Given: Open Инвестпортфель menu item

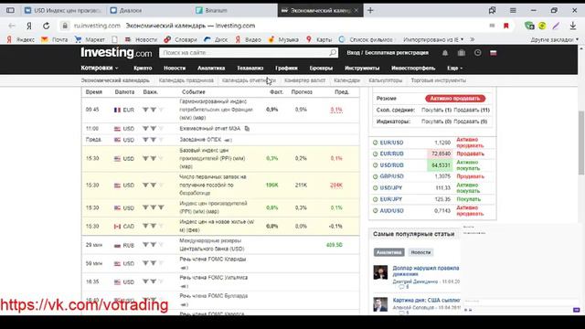Looking at the screenshot, I should click(413, 69).
